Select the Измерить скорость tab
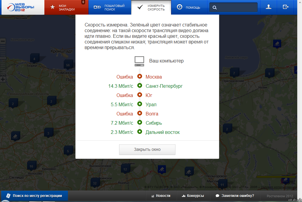This screenshot has height=202, width=302. [x=151, y=7]
